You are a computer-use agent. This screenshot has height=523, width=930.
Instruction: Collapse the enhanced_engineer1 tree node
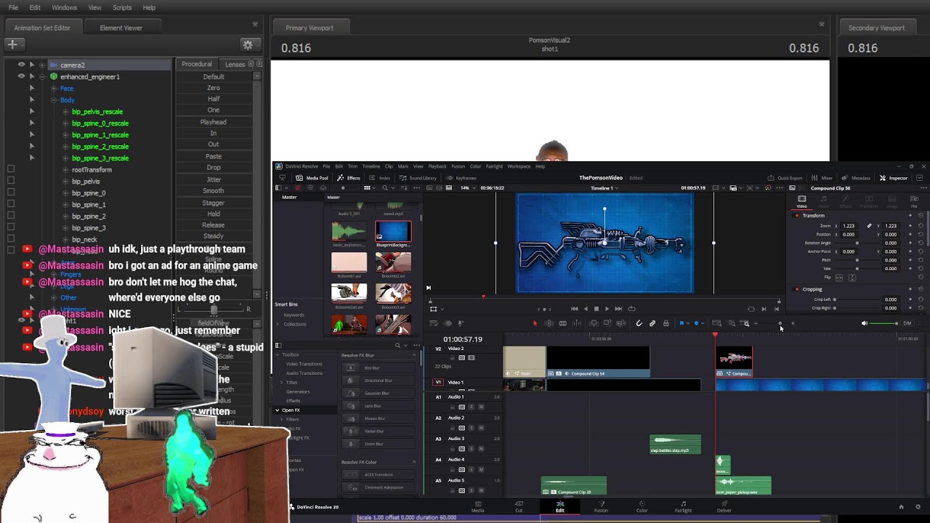[x=42, y=76]
